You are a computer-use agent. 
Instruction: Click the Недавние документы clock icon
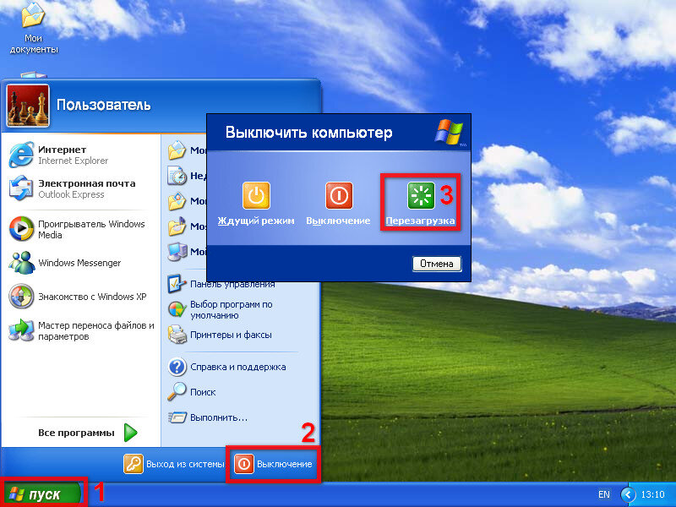177,176
